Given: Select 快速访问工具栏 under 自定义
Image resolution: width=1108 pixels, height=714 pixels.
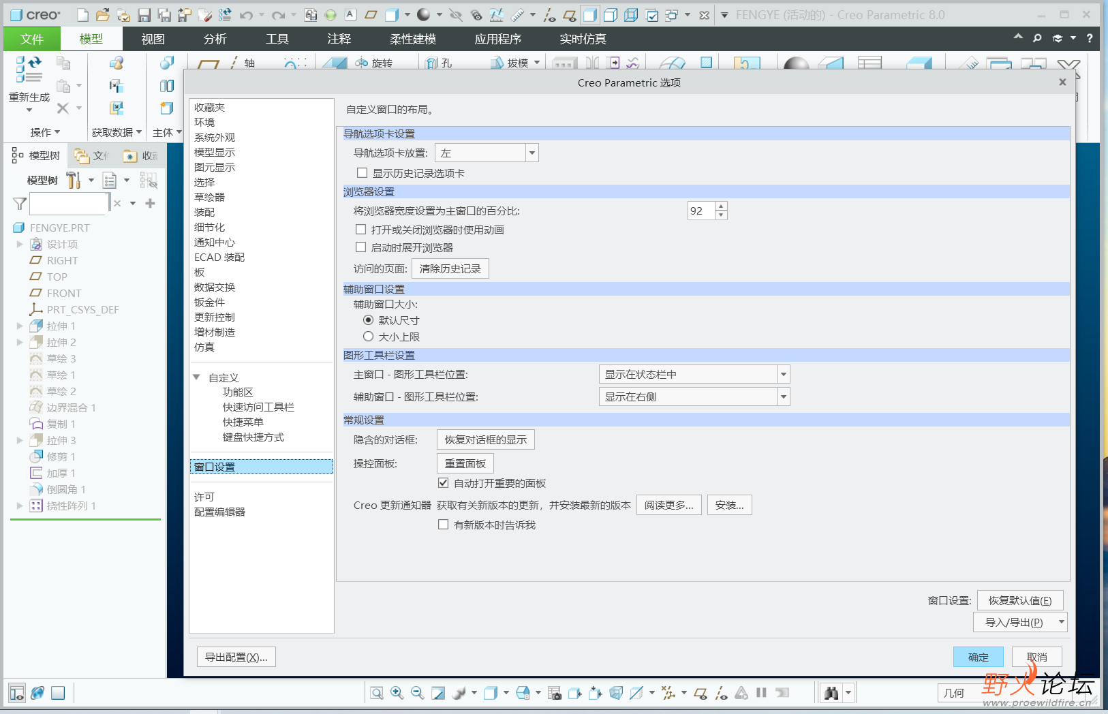Looking at the screenshot, I should 258,407.
